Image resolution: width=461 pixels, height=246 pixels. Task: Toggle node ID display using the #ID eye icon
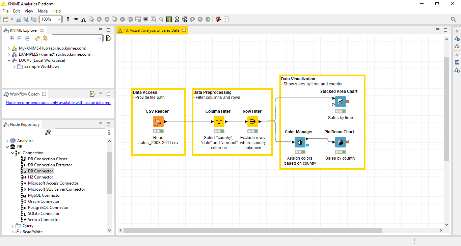pyautogui.click(x=177, y=19)
